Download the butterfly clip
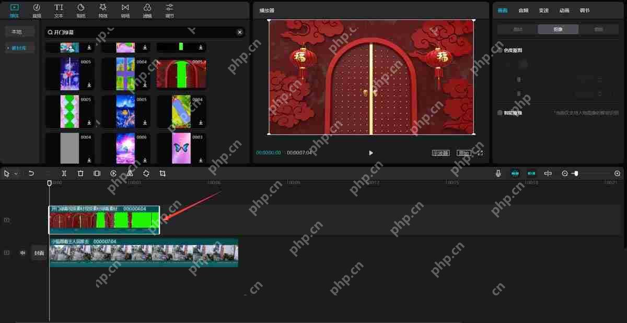 coord(201,160)
